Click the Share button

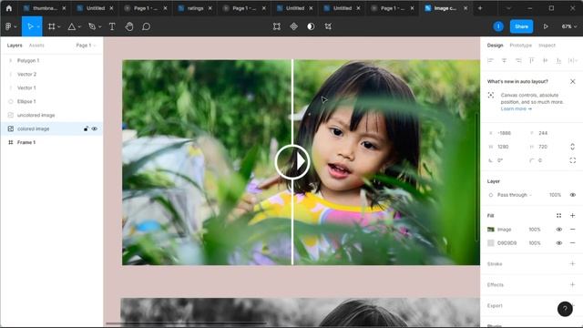(x=521, y=26)
